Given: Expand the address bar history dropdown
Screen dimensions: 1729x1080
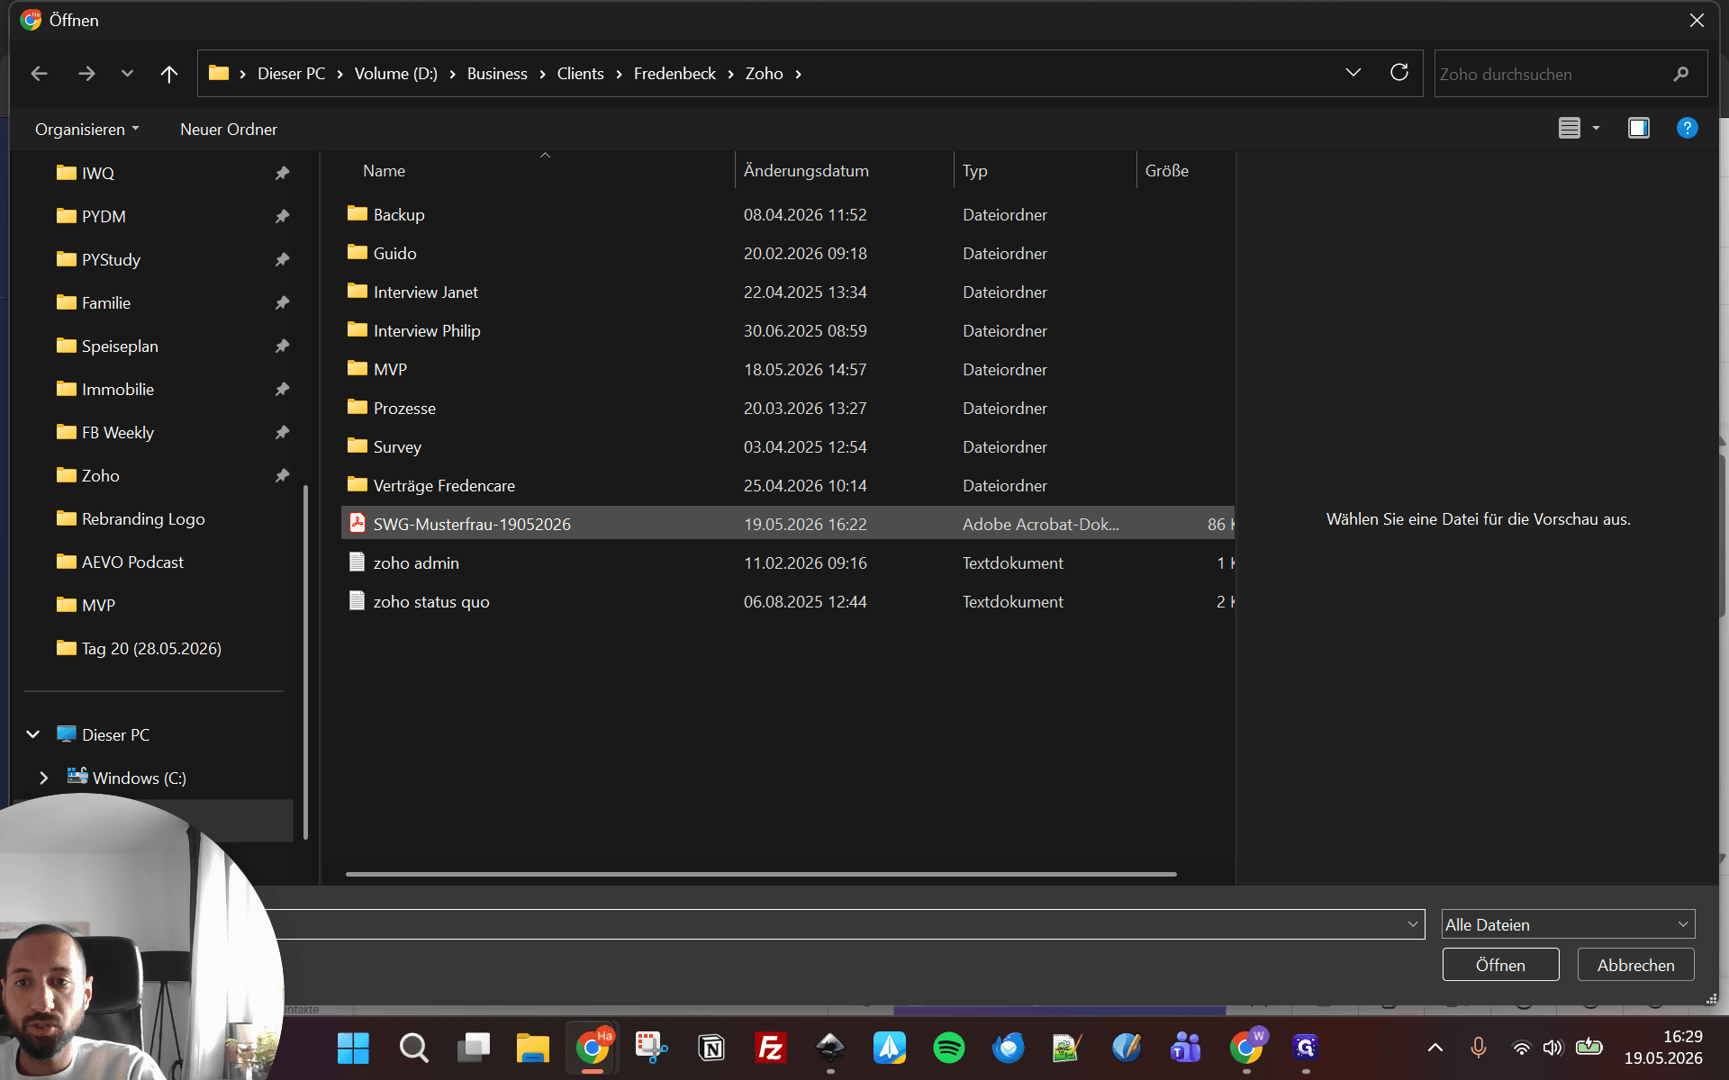Looking at the screenshot, I should coord(1353,73).
